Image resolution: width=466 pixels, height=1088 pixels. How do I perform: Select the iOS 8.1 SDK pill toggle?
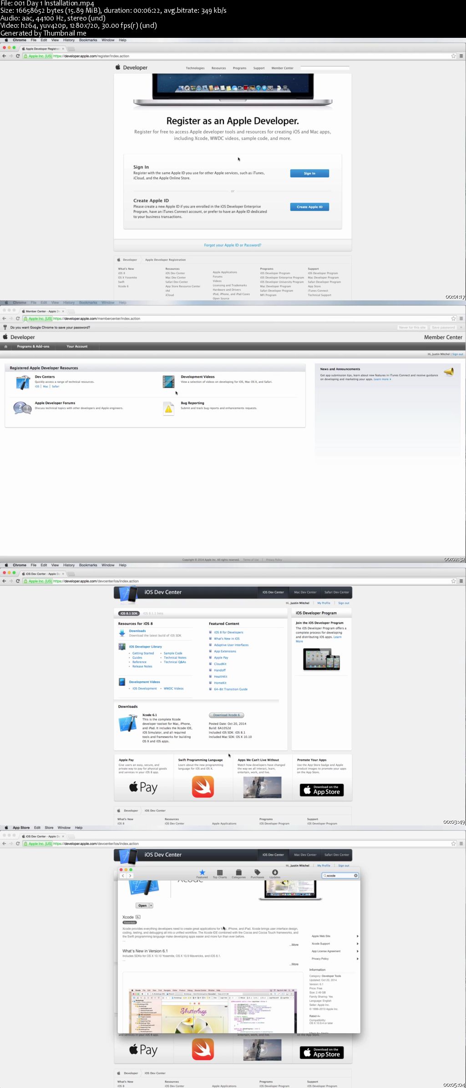129,614
